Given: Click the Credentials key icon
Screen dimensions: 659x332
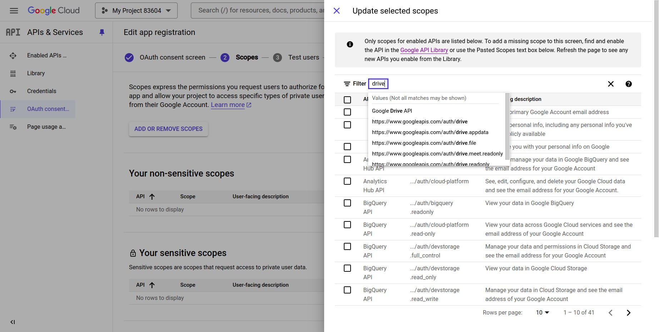Looking at the screenshot, I should [13, 91].
